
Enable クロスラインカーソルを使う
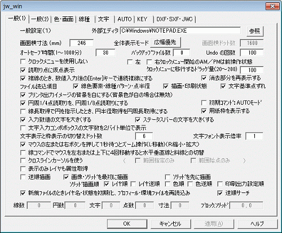click(x=23, y=160)
